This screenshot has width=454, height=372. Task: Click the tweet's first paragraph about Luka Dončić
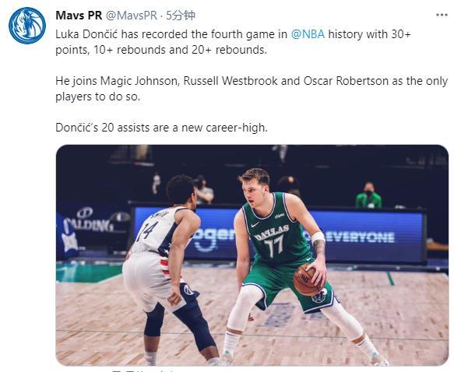point(233,42)
